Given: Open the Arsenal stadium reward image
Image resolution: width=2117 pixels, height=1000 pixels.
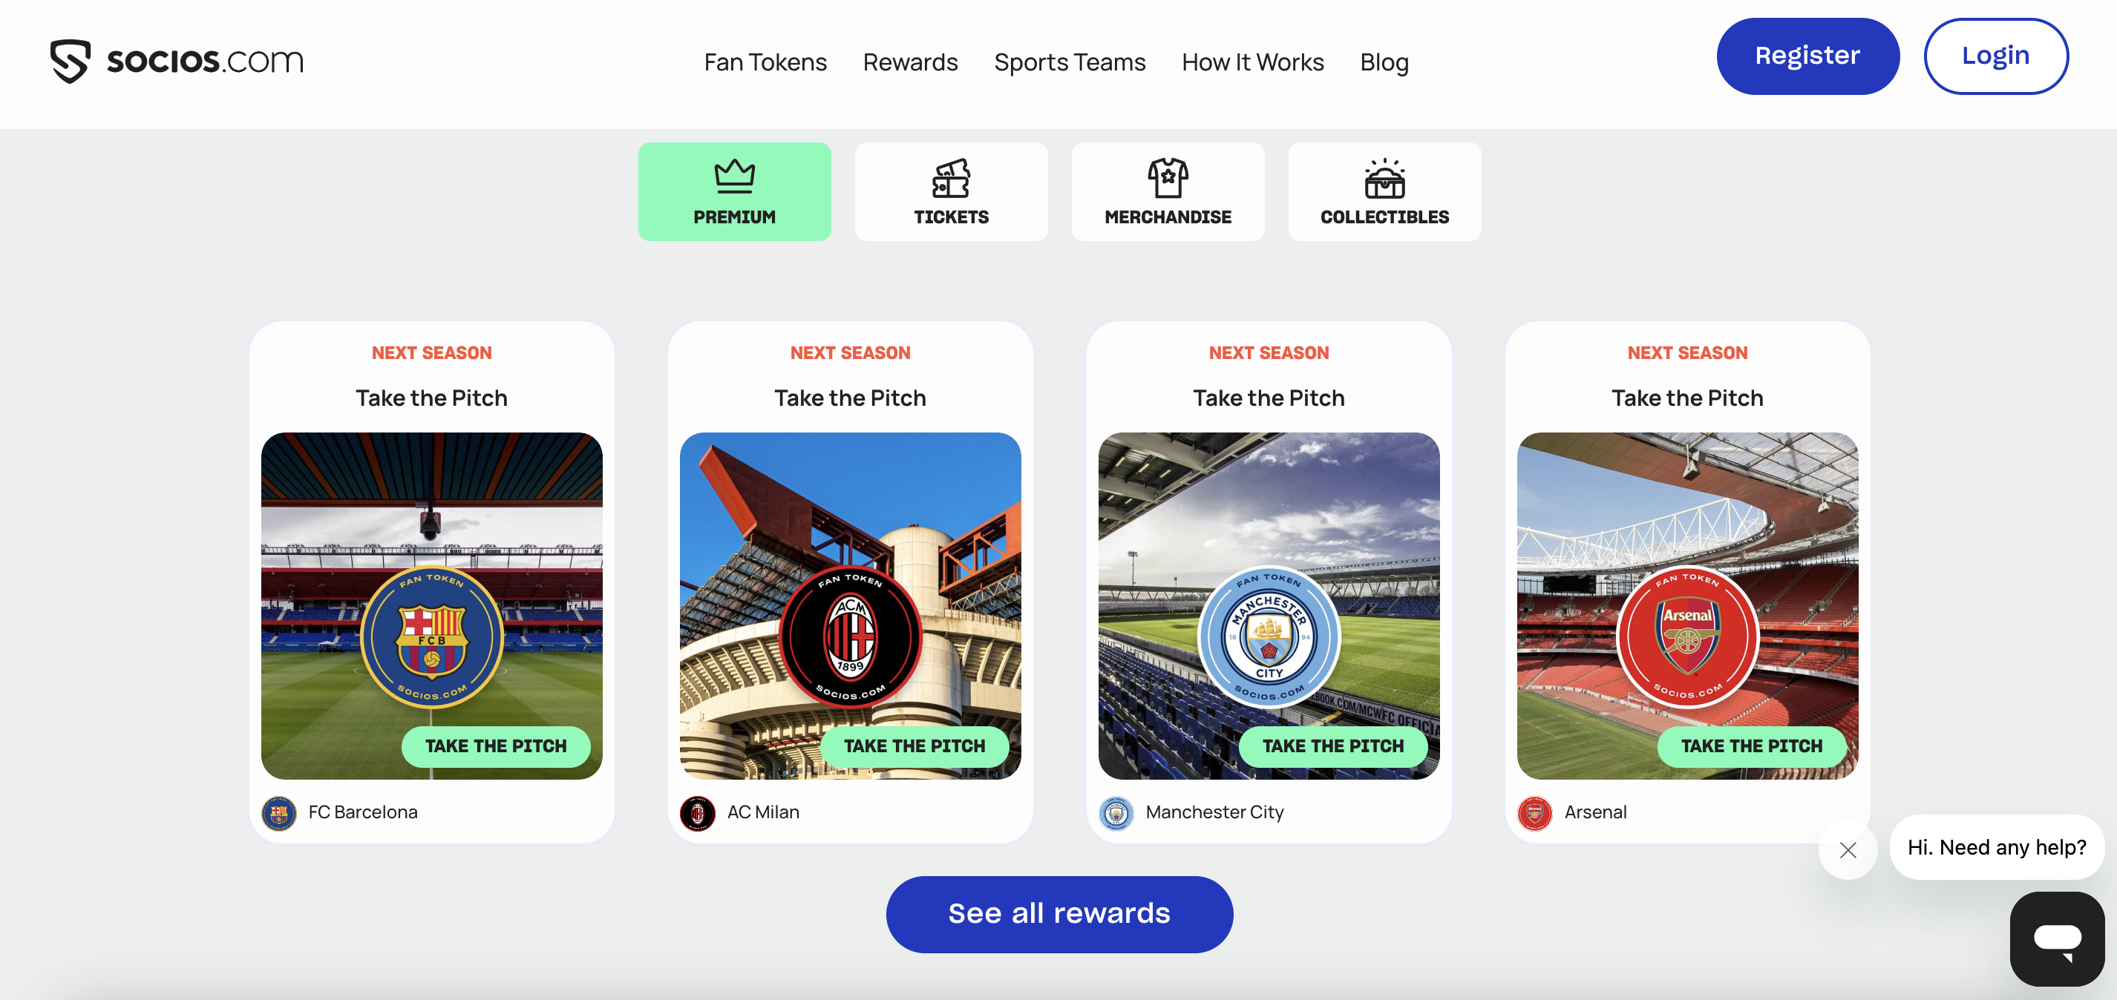Looking at the screenshot, I should pyautogui.click(x=1686, y=605).
